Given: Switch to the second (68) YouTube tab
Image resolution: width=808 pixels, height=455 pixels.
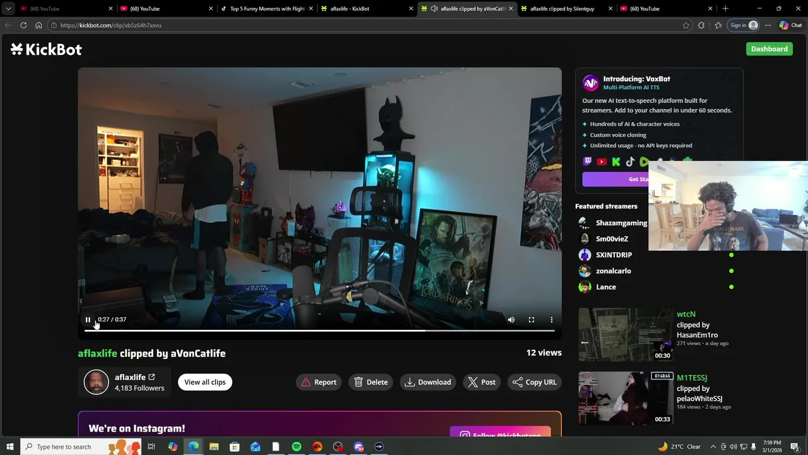Looking at the screenshot, I should (x=165, y=9).
